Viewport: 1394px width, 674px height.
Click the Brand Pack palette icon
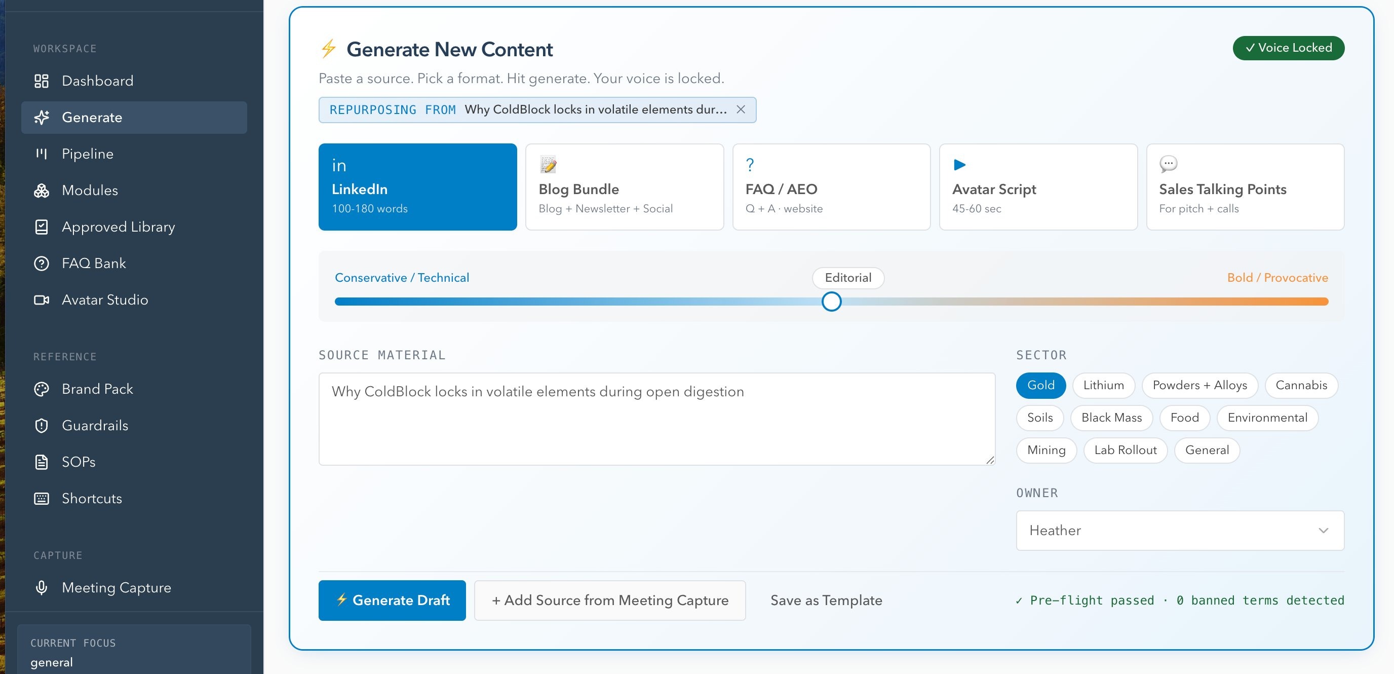click(x=41, y=389)
